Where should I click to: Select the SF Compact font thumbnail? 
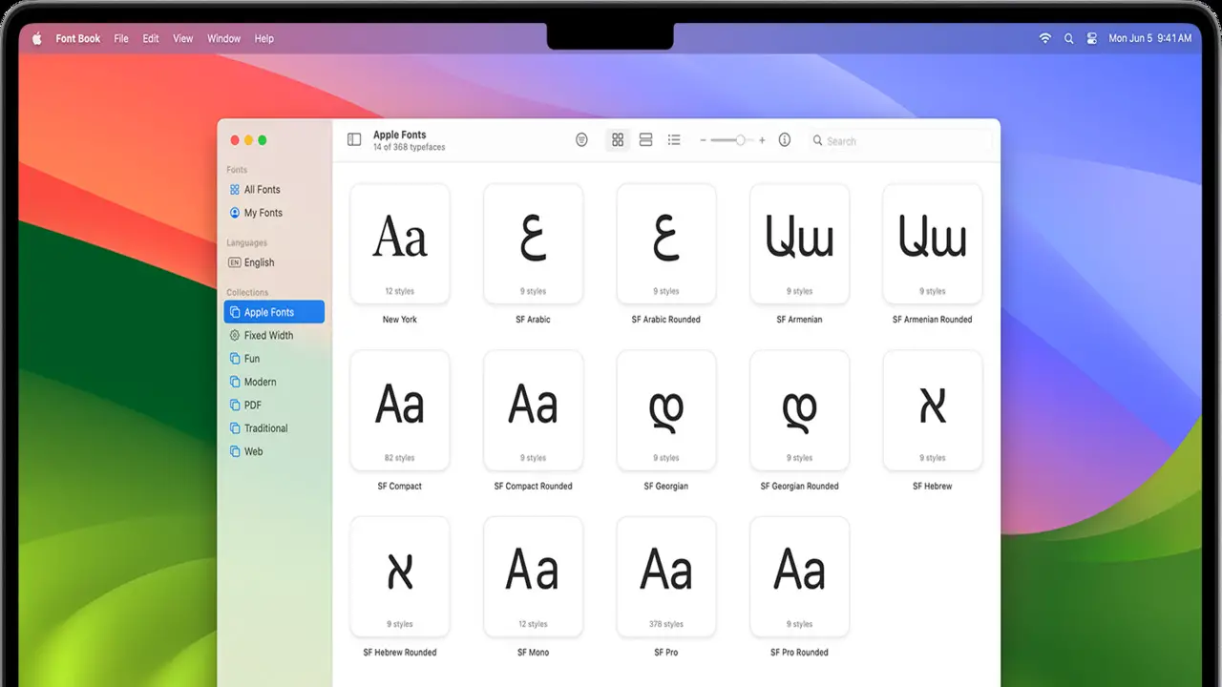point(400,410)
